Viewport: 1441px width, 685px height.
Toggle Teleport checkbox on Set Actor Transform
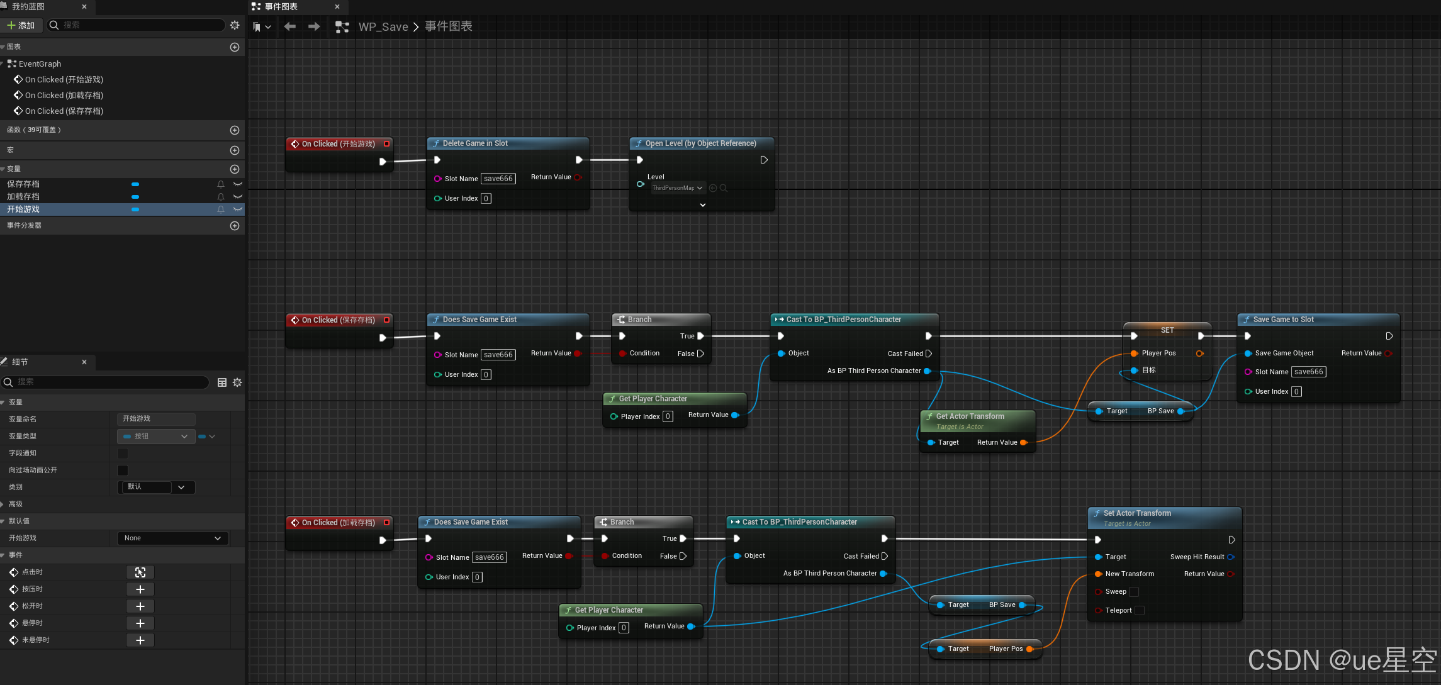1140,611
